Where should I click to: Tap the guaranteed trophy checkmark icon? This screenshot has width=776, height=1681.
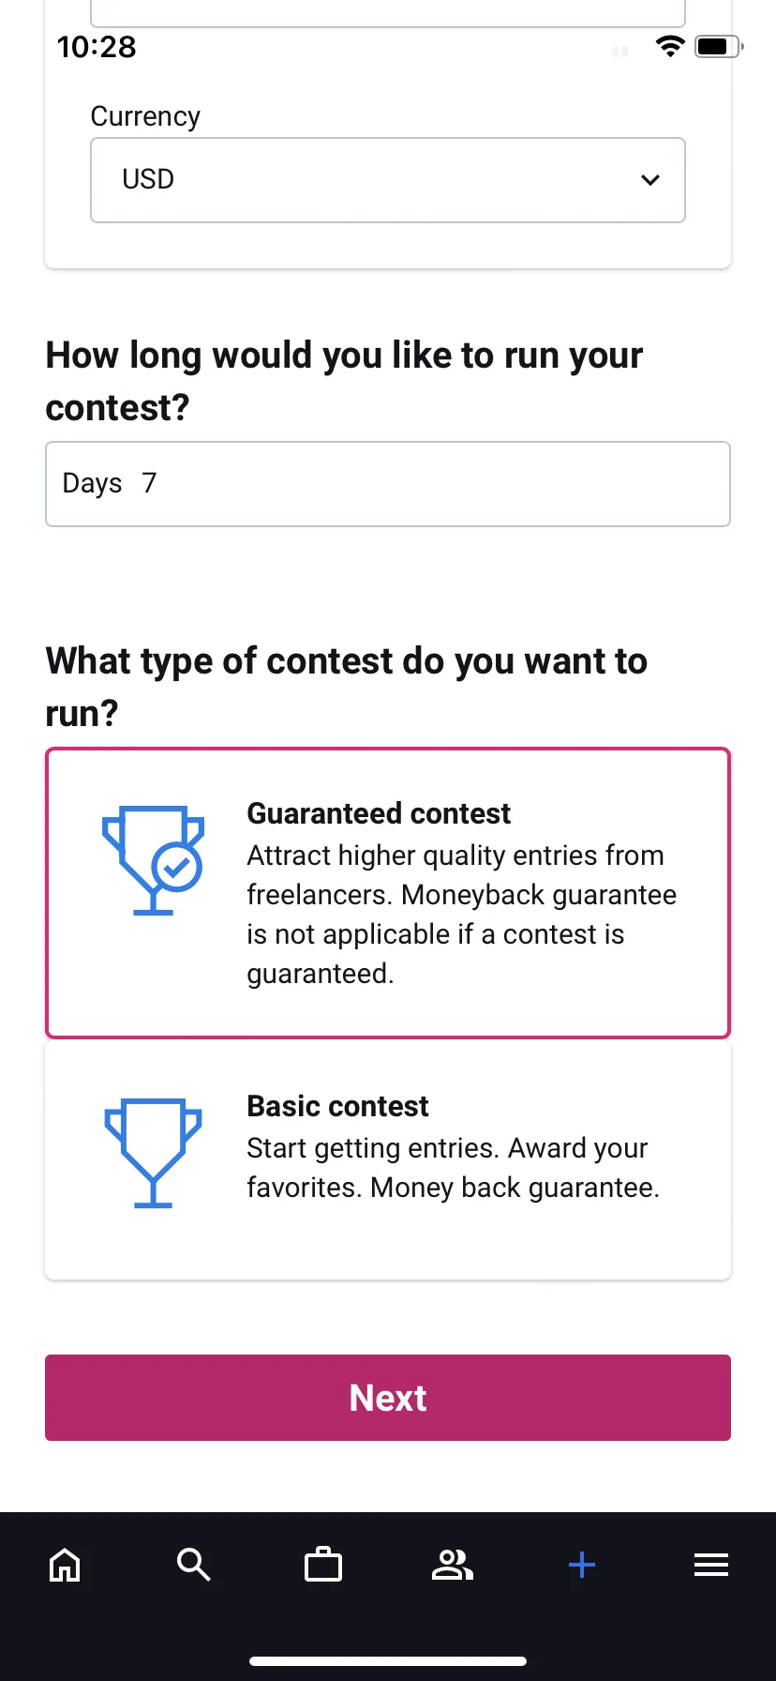click(x=154, y=859)
